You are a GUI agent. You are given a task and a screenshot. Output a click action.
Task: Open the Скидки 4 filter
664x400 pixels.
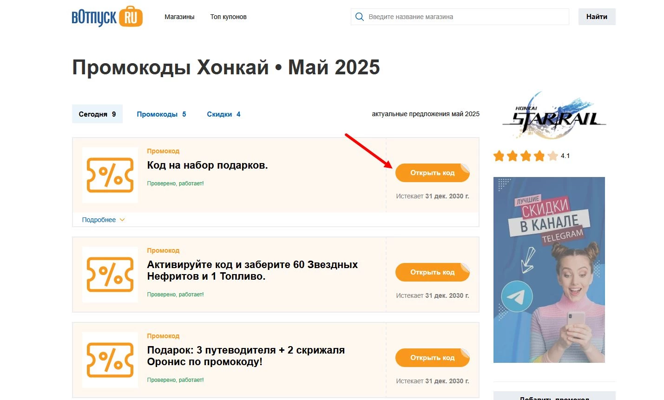(x=224, y=114)
